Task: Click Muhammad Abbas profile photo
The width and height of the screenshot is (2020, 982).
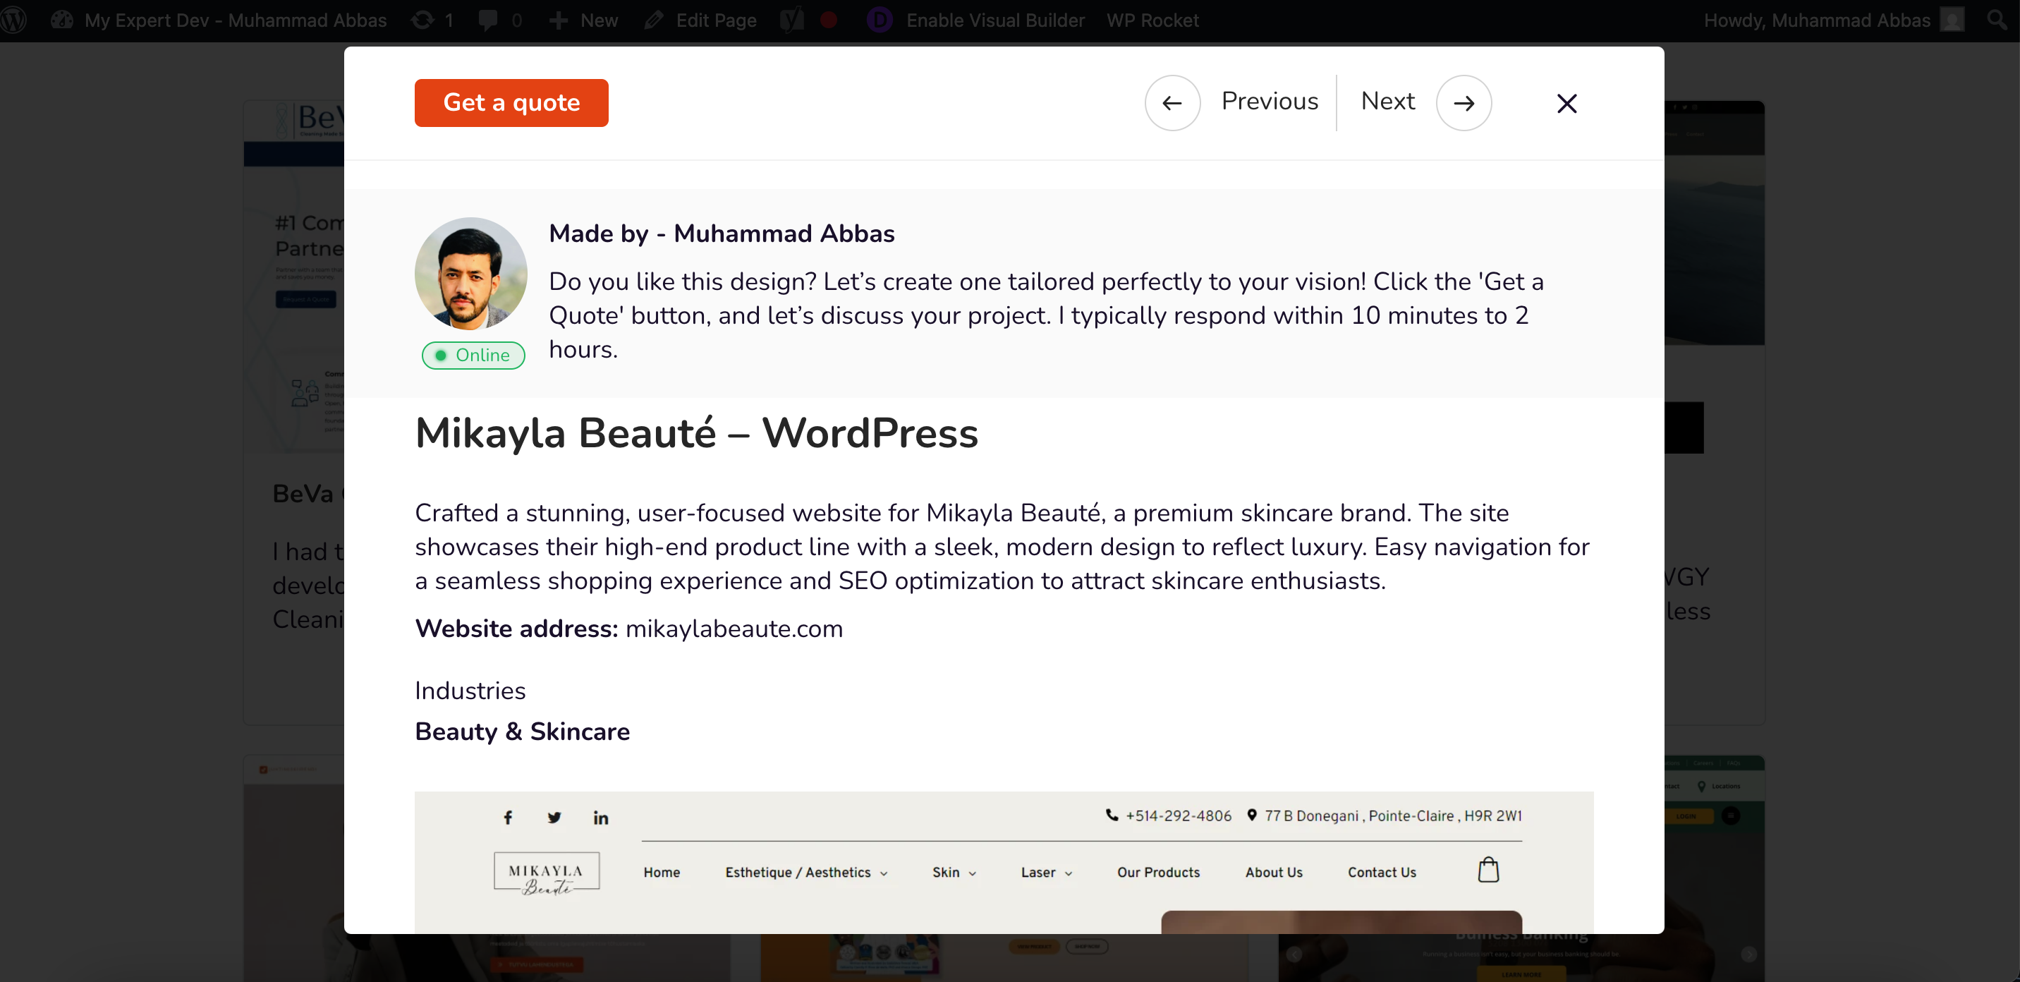Action: click(470, 274)
